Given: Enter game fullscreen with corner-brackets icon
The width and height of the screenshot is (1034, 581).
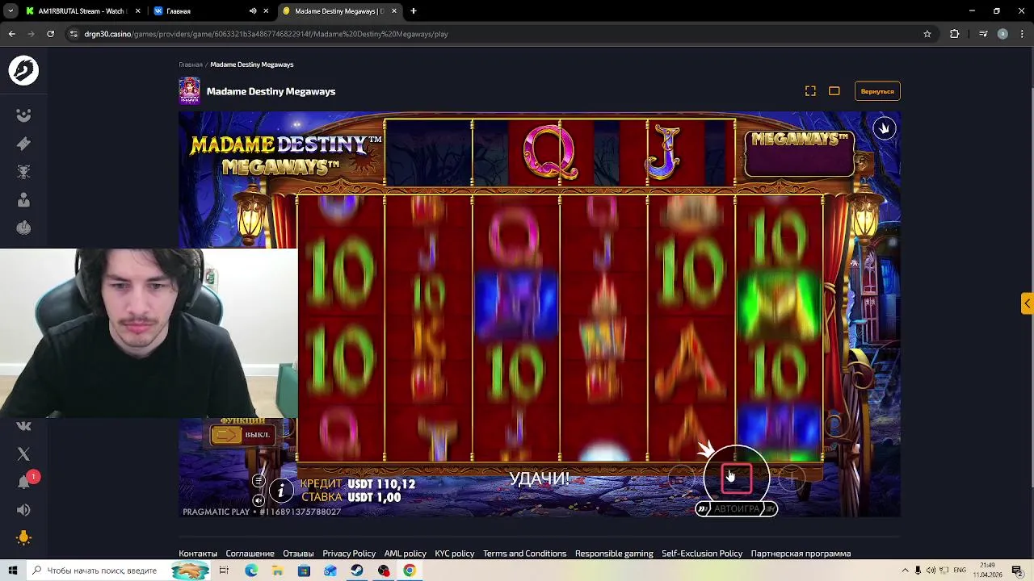Looking at the screenshot, I should [810, 91].
